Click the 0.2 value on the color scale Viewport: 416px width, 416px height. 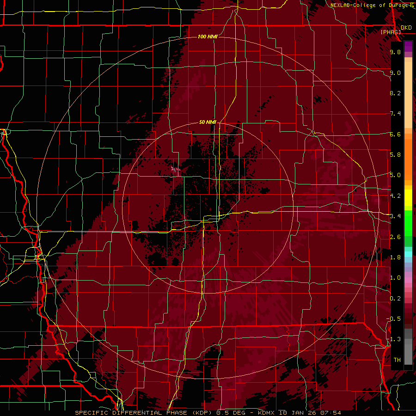(x=395, y=299)
